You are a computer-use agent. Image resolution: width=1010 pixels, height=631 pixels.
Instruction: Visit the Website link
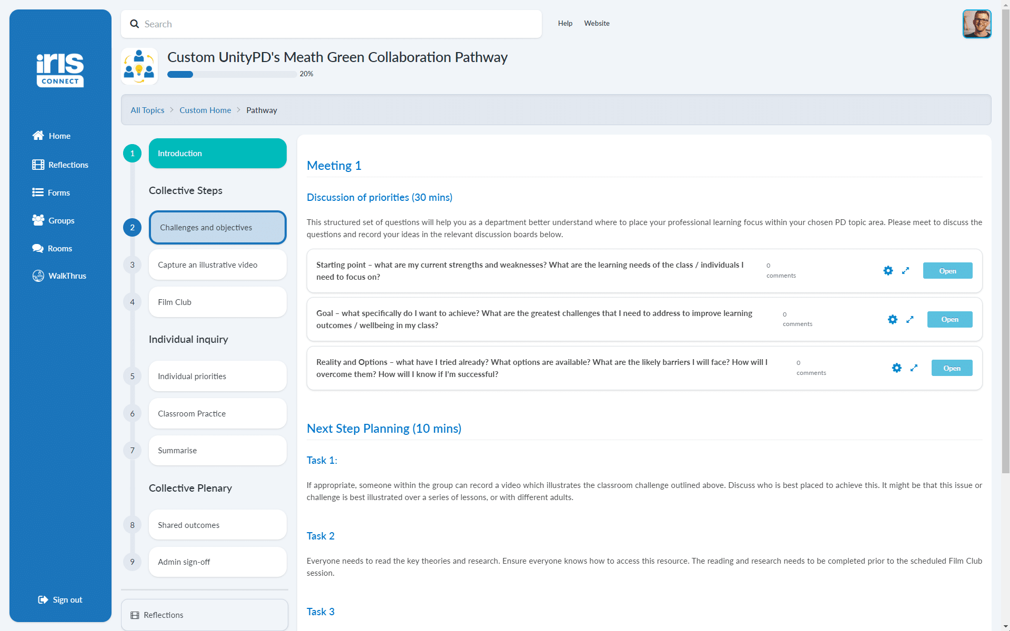[597, 23]
